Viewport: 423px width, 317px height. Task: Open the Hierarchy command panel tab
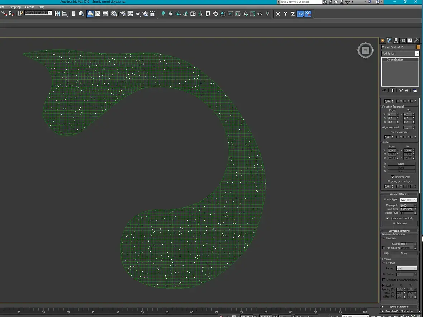[x=396, y=41]
